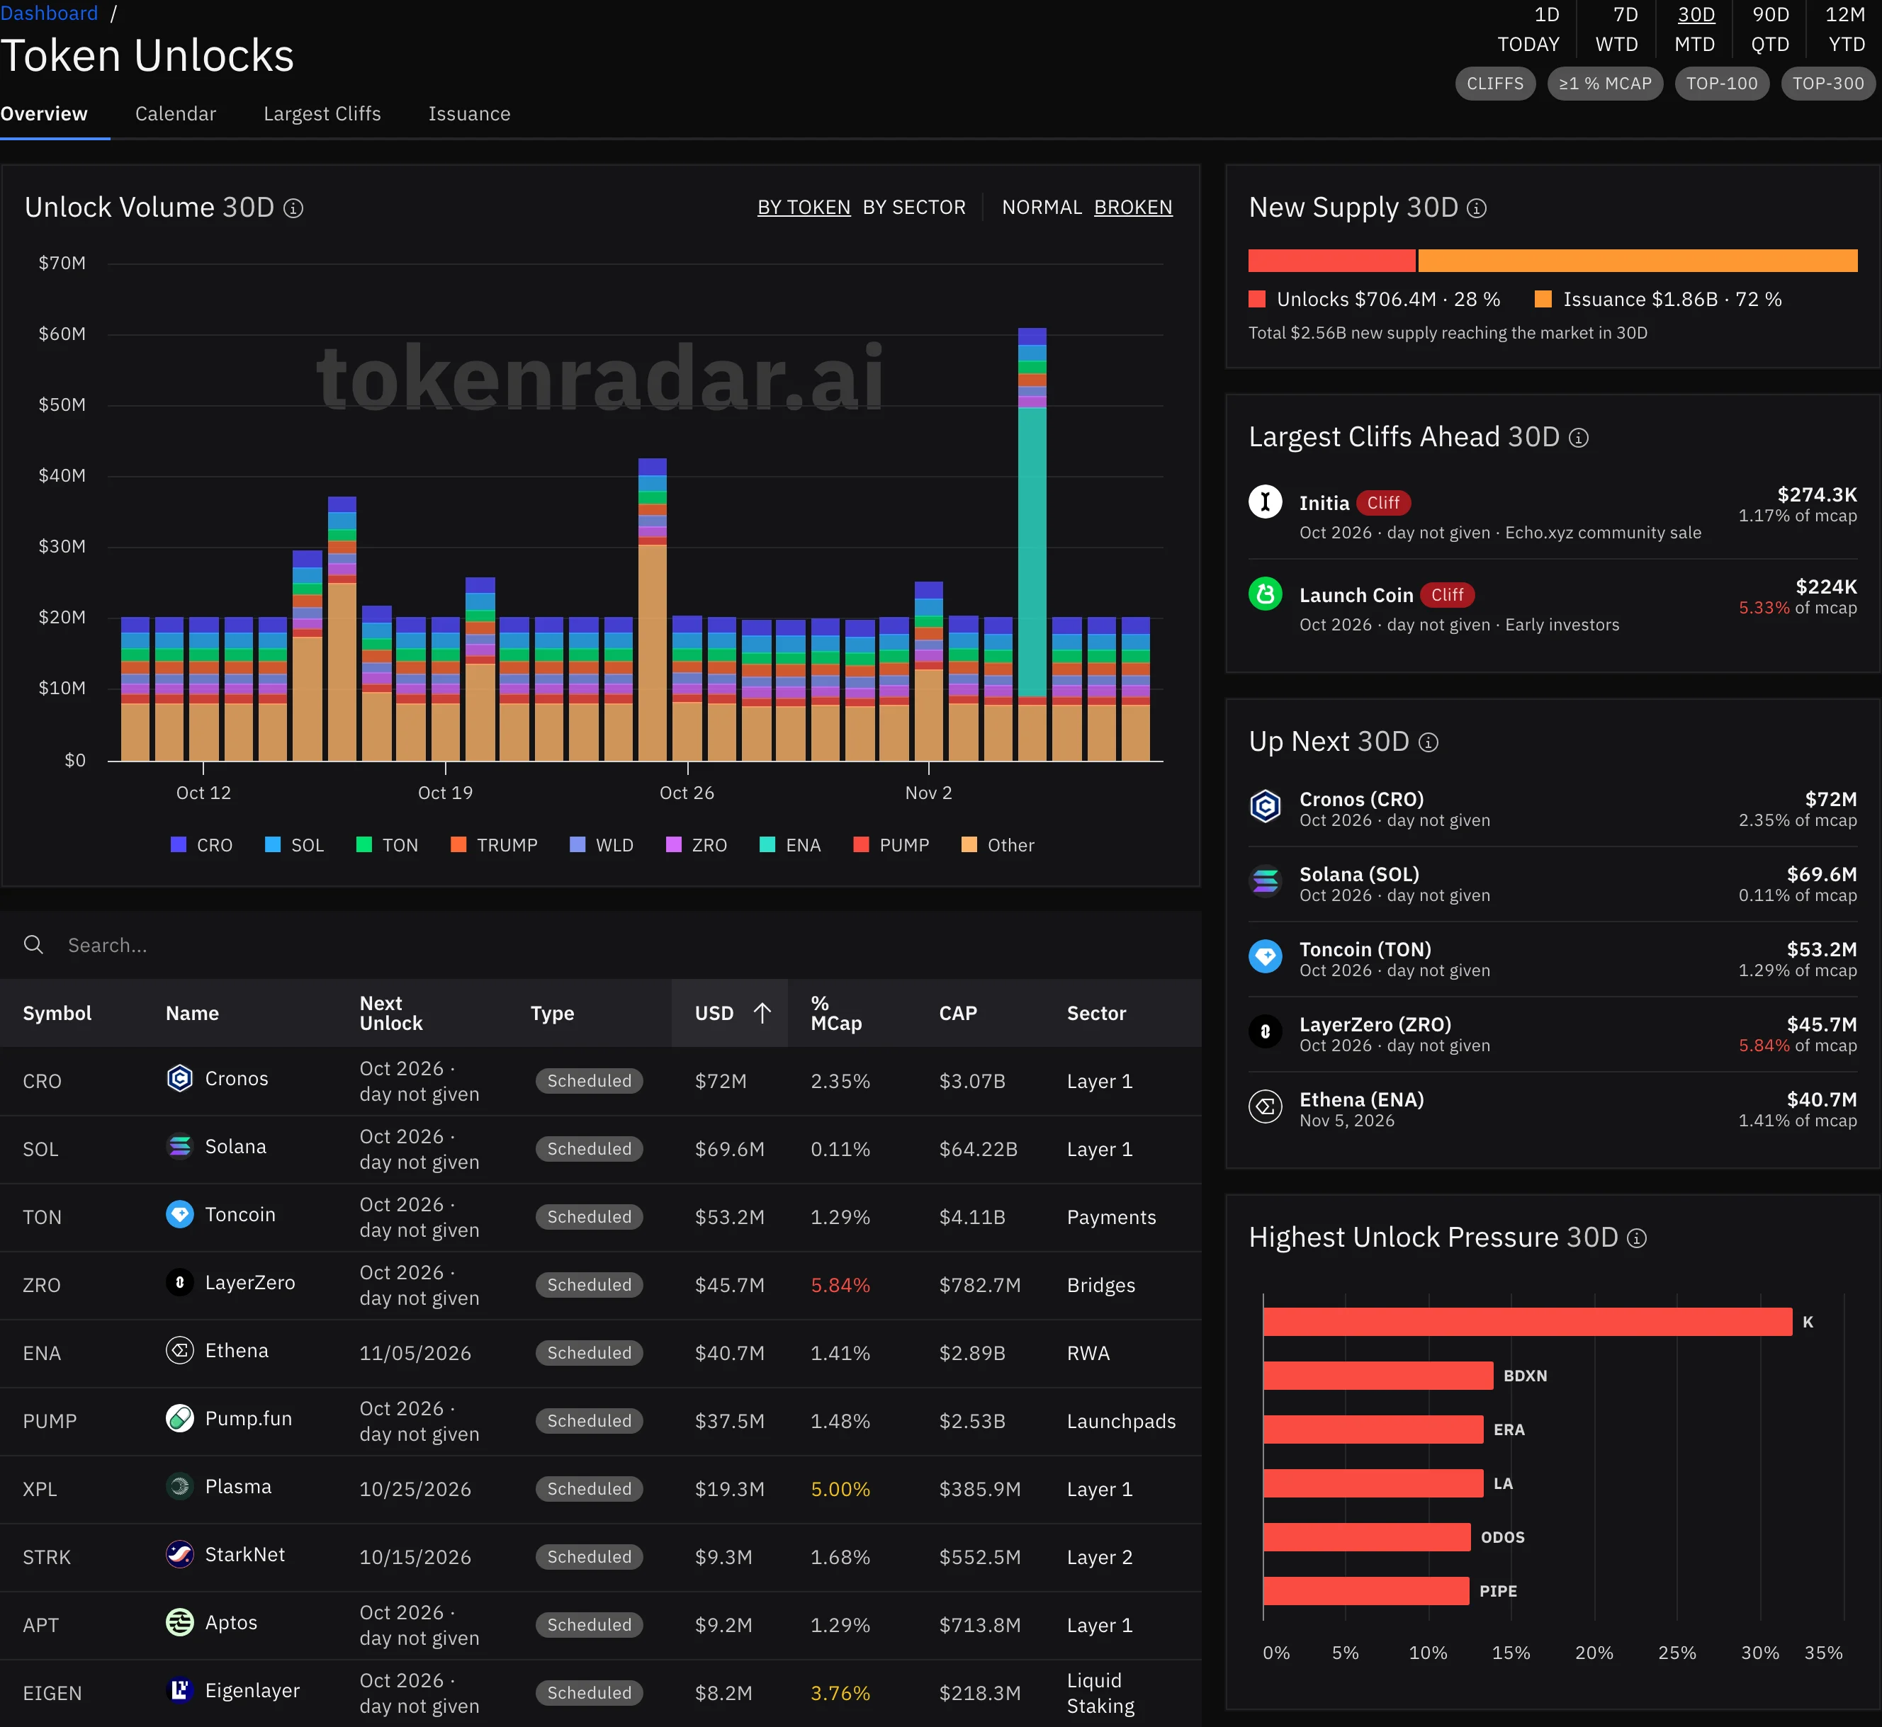The image size is (1882, 1727).
Task: Go to Dashboard breadcrumb link
Action: pos(49,13)
